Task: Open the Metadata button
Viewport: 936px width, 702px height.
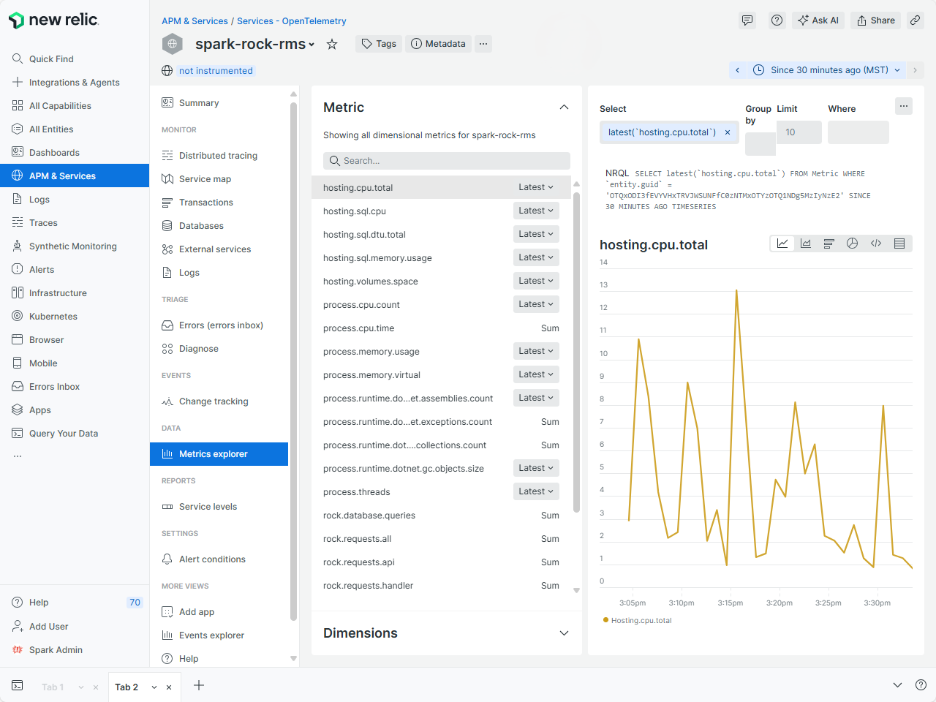Action: click(x=438, y=44)
